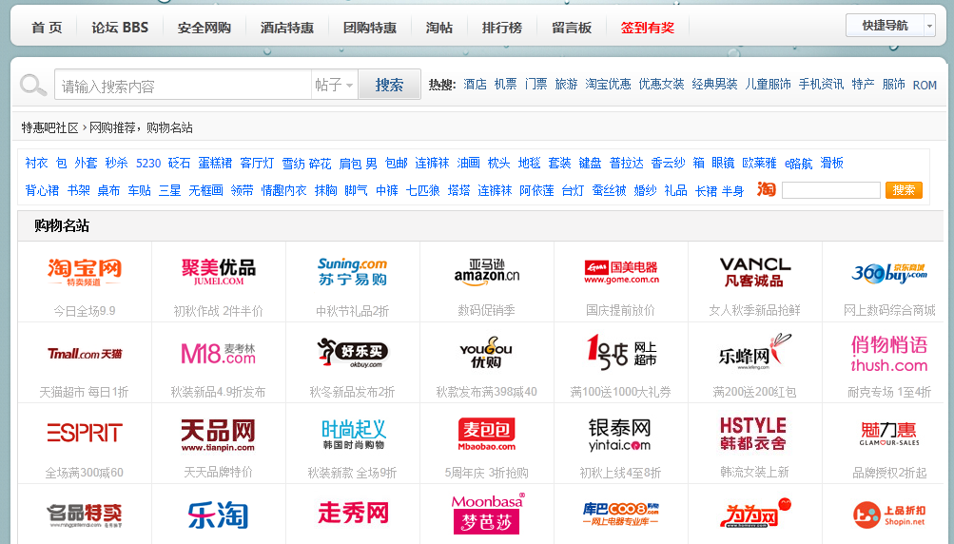
Task: Open the amazon.cn logo tile
Action: pyautogui.click(x=487, y=272)
